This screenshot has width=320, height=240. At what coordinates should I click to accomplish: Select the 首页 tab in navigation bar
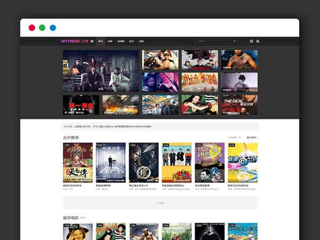point(101,41)
